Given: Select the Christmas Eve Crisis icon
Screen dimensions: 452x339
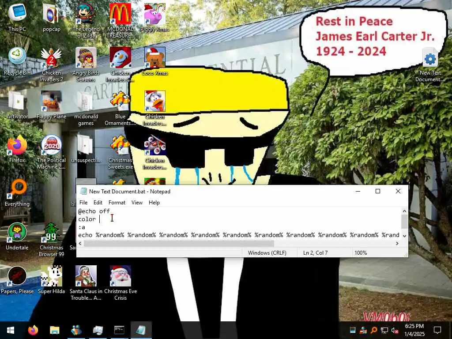Looking at the screenshot, I should pos(120,283).
